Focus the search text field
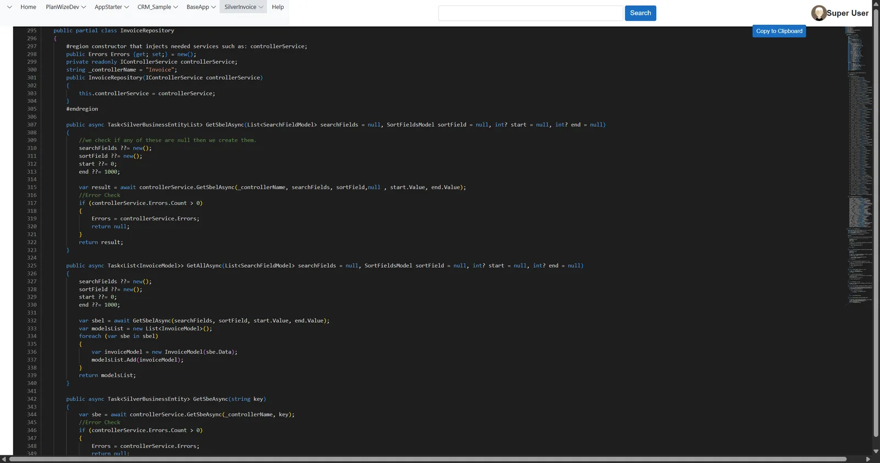The image size is (880, 463). click(531, 13)
